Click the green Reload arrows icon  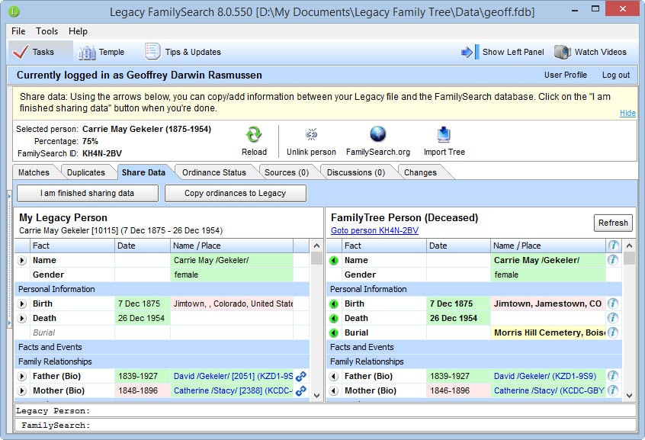point(254,135)
